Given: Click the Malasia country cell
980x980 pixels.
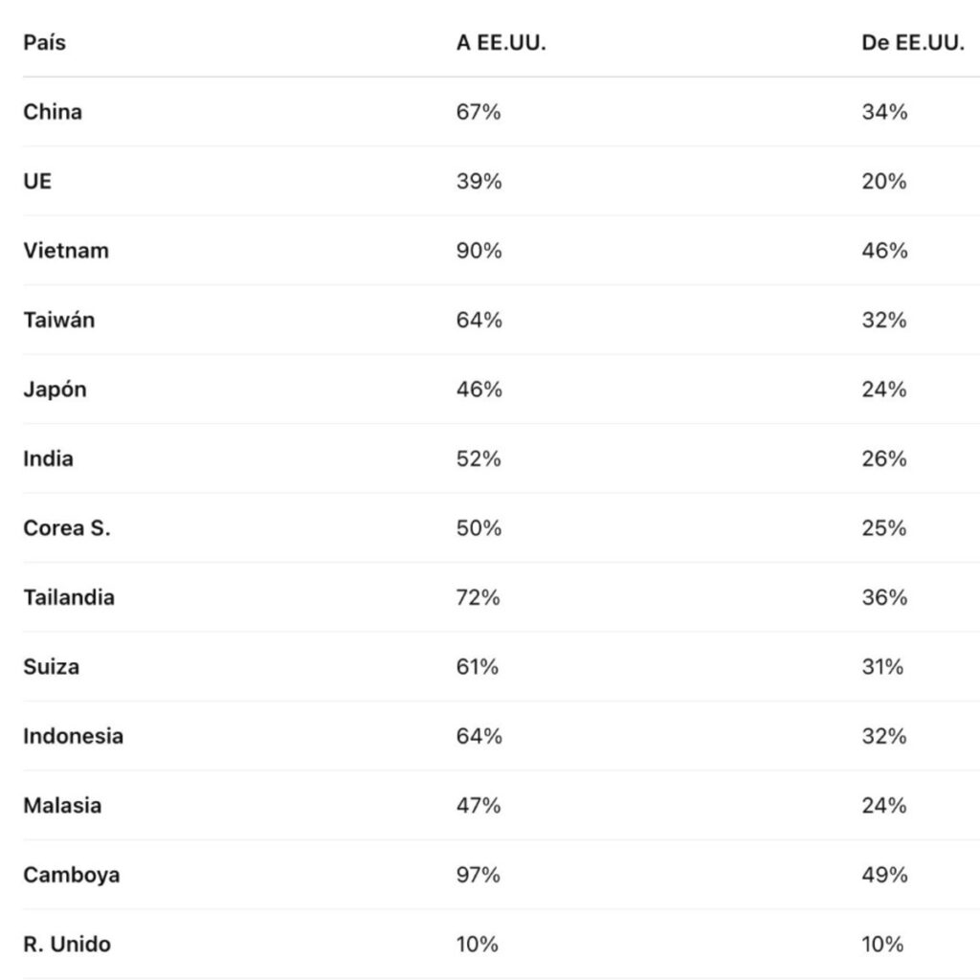Looking at the screenshot, I should click(x=62, y=806).
